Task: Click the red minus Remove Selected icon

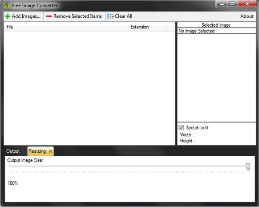Action: pyautogui.click(x=49, y=16)
